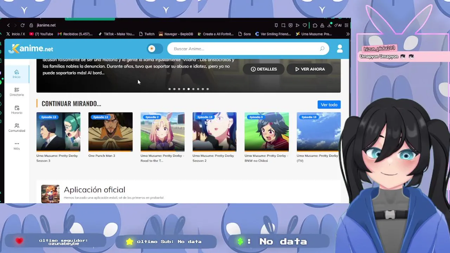Click the pin icon in browser toolbar
Image resolution: width=450 pixels, height=253 pixels.
click(276, 25)
